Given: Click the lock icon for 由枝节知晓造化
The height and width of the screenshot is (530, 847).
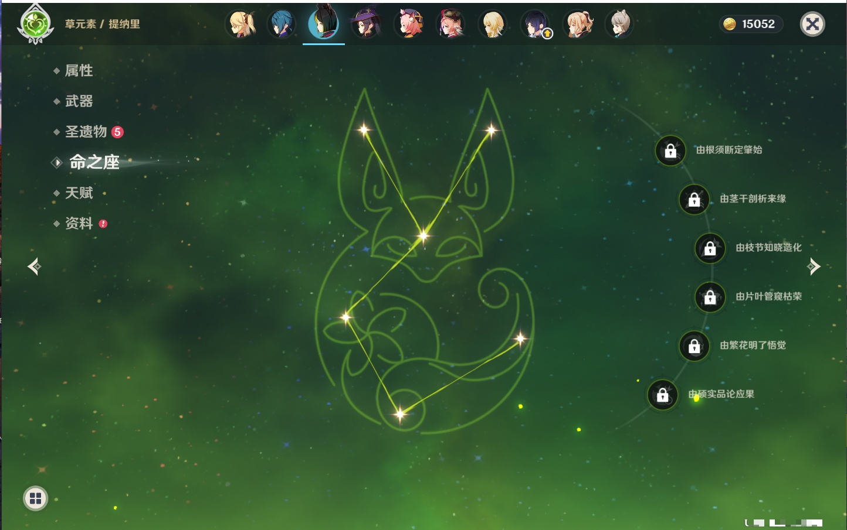Looking at the screenshot, I should coord(710,248).
